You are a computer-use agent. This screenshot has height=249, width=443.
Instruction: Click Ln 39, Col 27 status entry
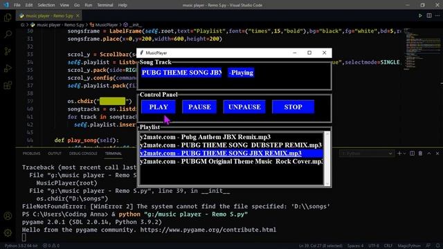coord(320,246)
